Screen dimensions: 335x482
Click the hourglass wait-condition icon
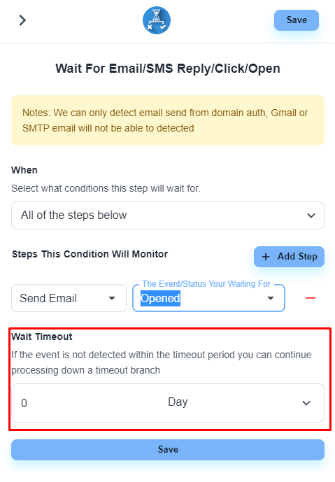coord(157,20)
